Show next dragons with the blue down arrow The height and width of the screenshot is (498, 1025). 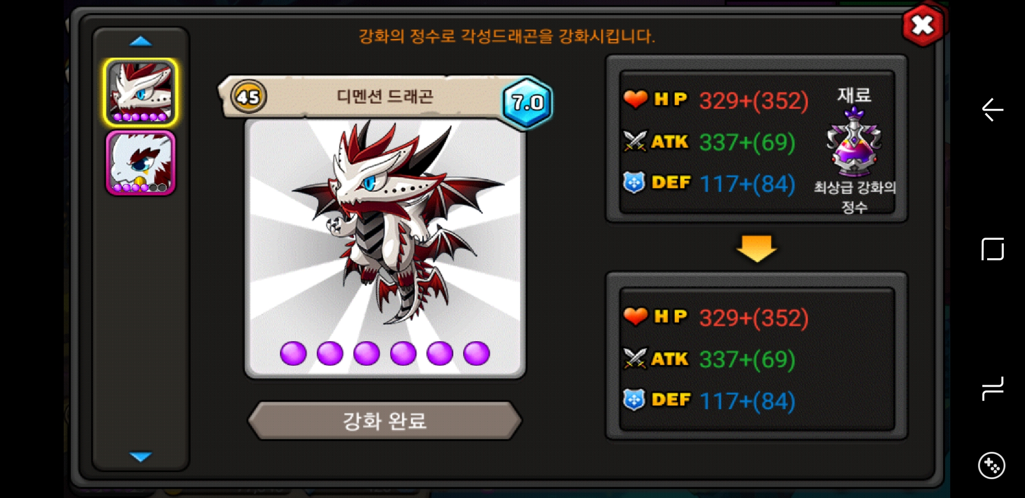click(x=141, y=456)
